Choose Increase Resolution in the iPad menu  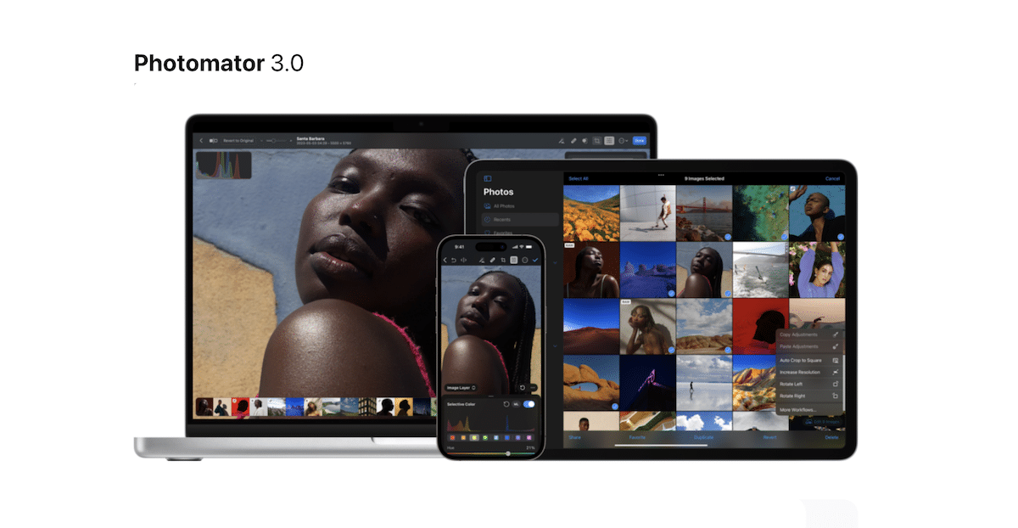click(x=809, y=373)
